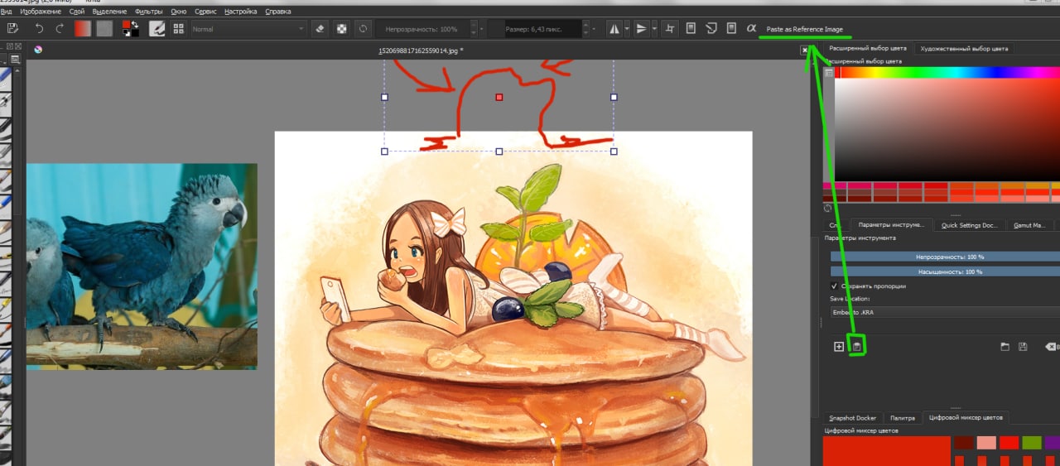The width and height of the screenshot is (1060, 466).
Task: Switch to Художественный выбор цвета tab
Action: click(x=964, y=49)
